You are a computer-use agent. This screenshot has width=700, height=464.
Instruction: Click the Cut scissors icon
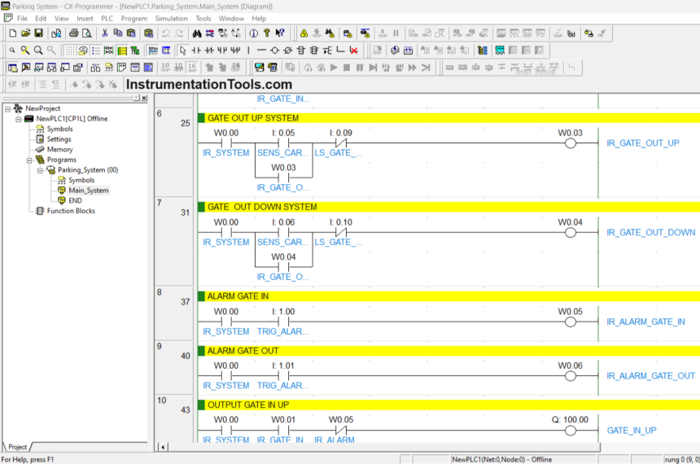click(x=105, y=33)
